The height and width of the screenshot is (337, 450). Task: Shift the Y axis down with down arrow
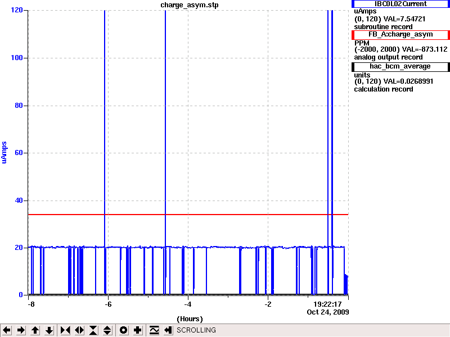49,330
